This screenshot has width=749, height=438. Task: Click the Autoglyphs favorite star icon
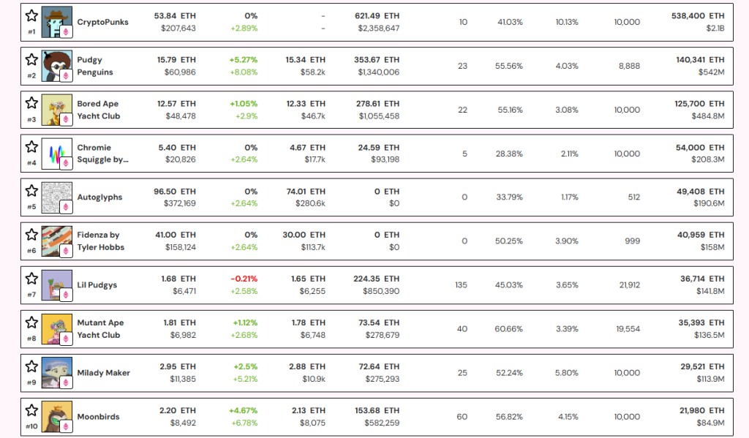click(x=31, y=191)
